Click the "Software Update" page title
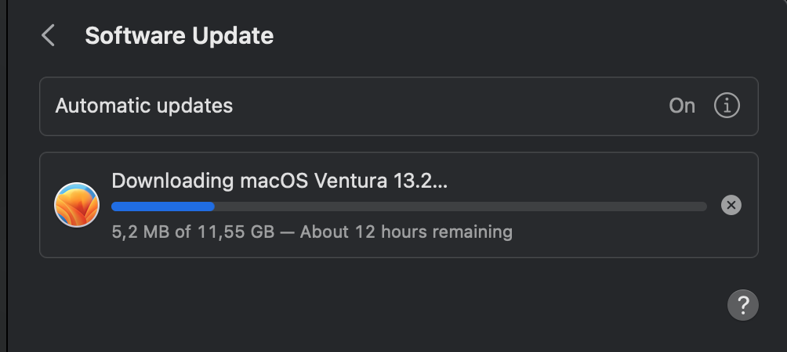Screen dimensions: 787x352 tap(179, 36)
